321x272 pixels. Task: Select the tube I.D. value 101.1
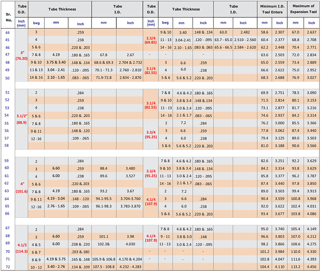coord(104,237)
